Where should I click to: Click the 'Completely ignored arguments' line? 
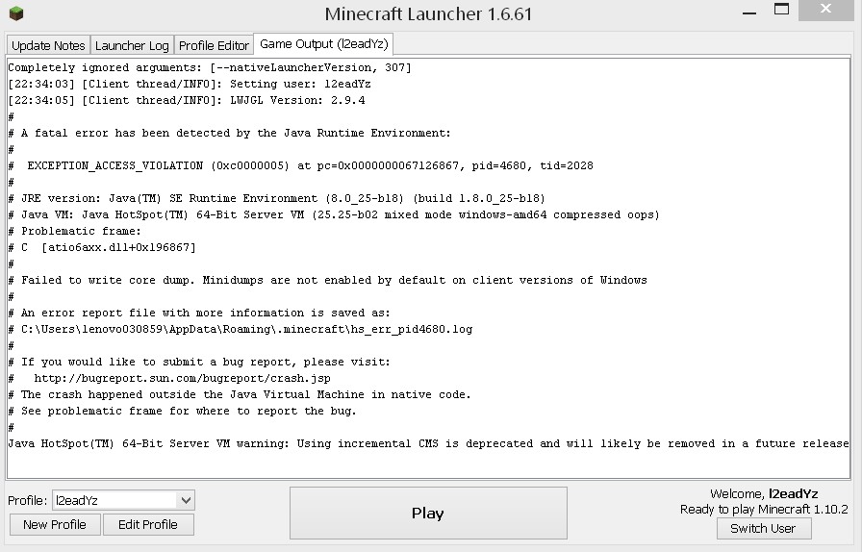(210, 67)
